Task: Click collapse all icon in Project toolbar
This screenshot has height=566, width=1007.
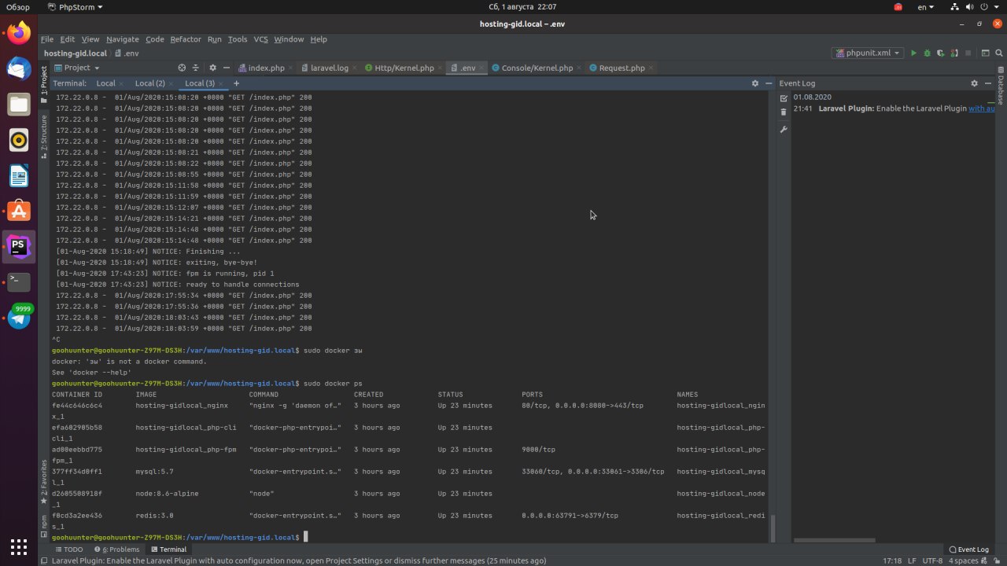Action: pos(197,68)
